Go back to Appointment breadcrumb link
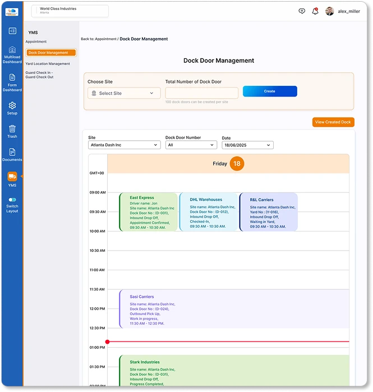373x392 pixels. tap(106, 39)
